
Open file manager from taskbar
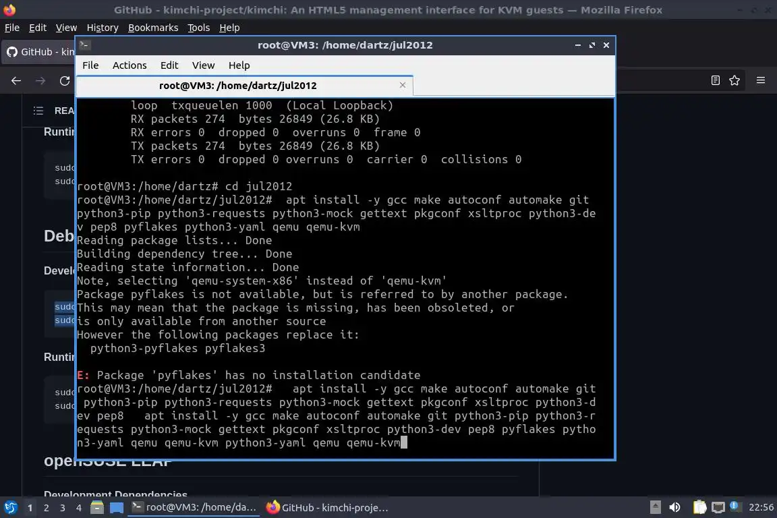97,508
